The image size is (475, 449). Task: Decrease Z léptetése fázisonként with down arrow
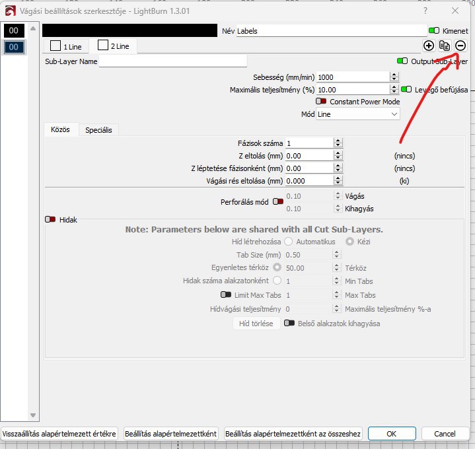[338, 171]
